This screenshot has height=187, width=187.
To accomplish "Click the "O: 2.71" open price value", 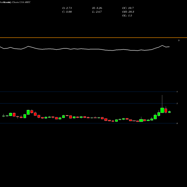I will click(67, 8).
